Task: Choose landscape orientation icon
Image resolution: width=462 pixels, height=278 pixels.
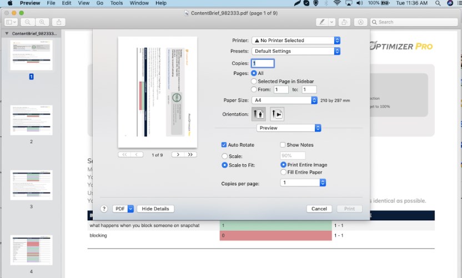Action: (277, 114)
